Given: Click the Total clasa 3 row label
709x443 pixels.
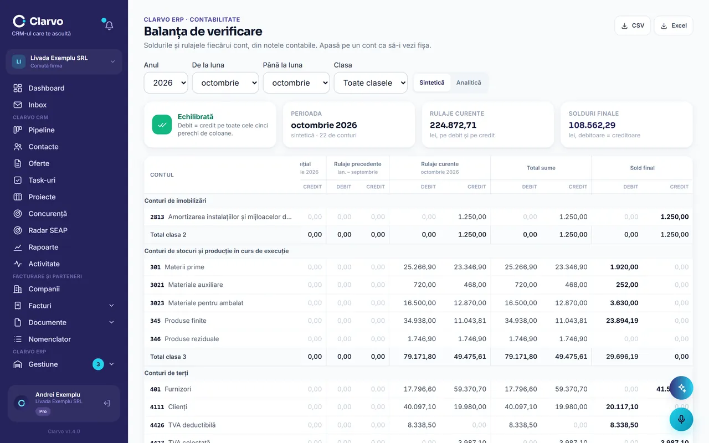Looking at the screenshot, I should [x=168, y=357].
